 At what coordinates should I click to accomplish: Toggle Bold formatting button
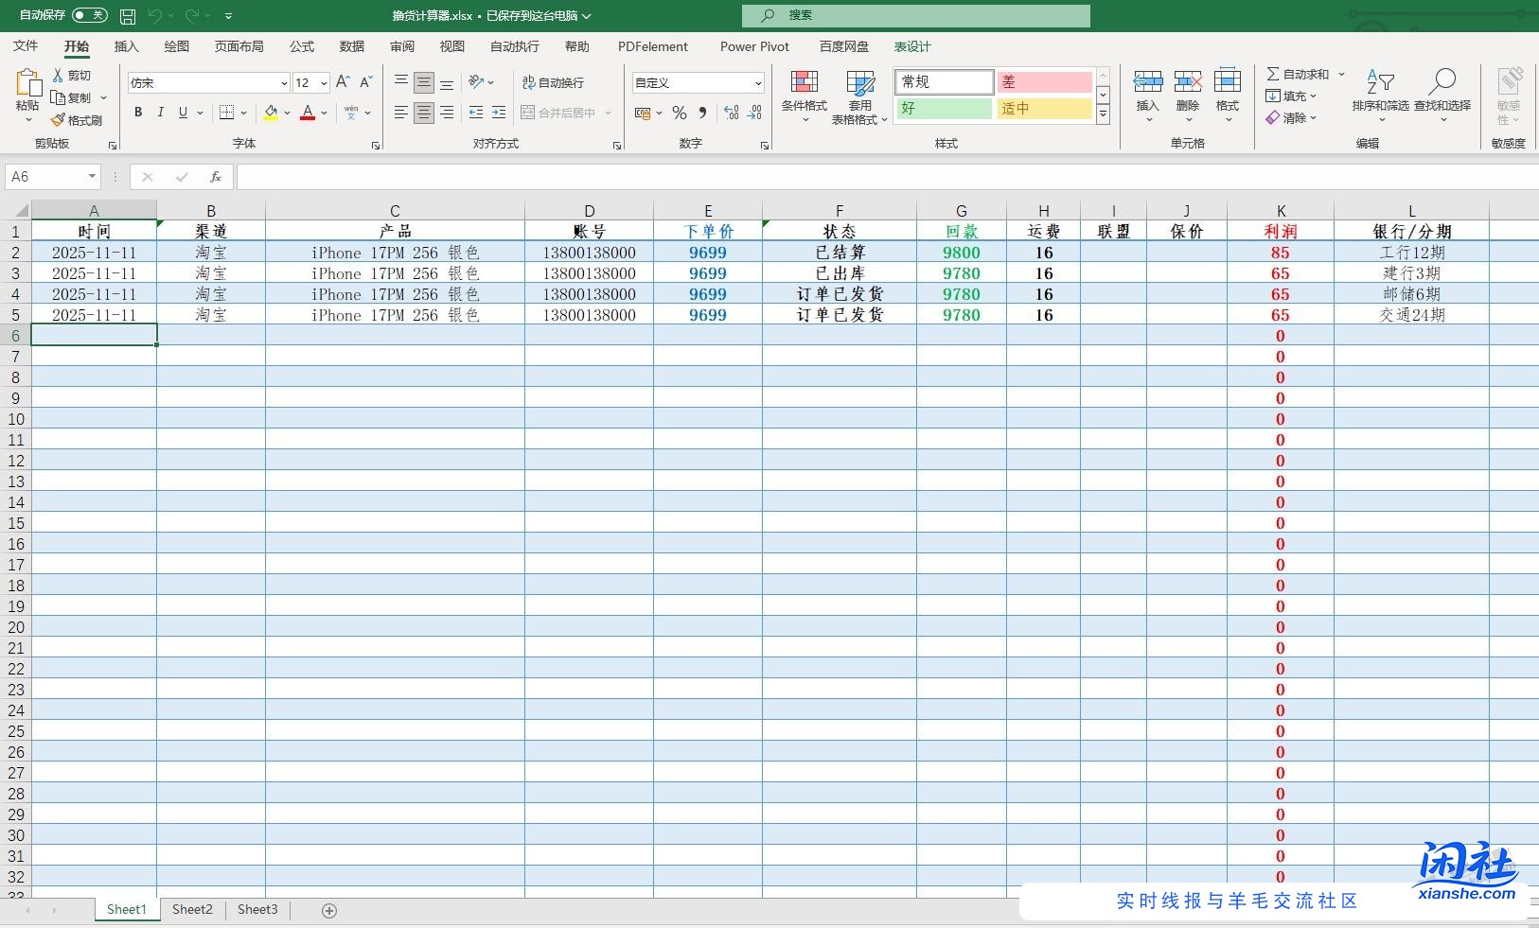[138, 113]
